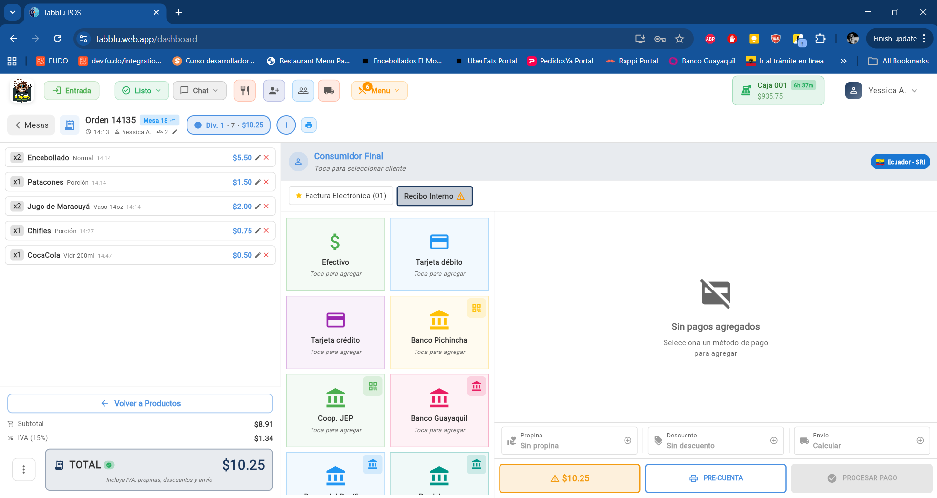Click the PRE-CUENTA button
937x498 pixels.
coord(715,478)
